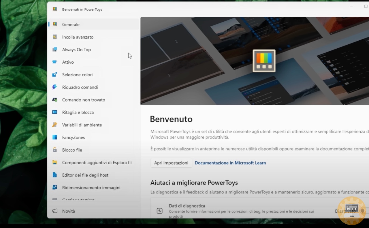Click the Always On Top icon
This screenshot has width=369, height=228.
click(x=55, y=50)
